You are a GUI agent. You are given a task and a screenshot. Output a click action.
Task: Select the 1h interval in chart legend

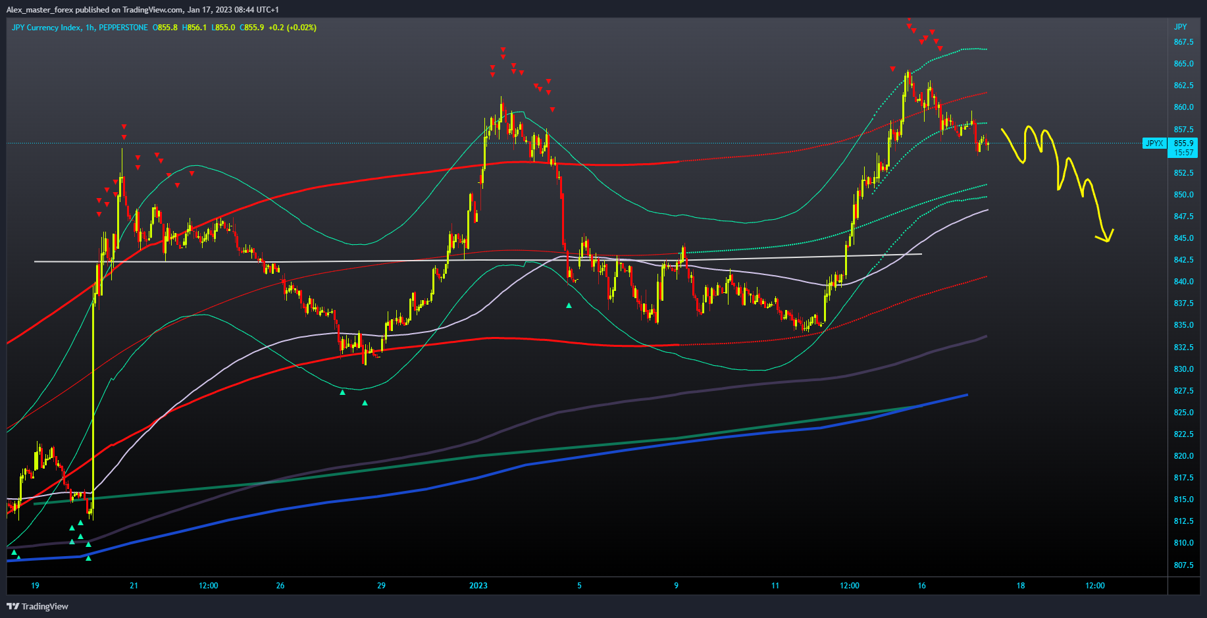(x=90, y=28)
